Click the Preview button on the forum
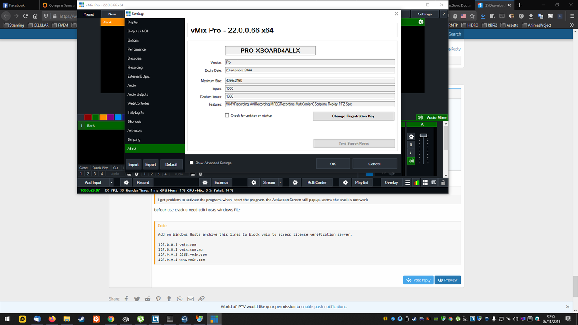The width and height of the screenshot is (578, 325). coord(448,280)
